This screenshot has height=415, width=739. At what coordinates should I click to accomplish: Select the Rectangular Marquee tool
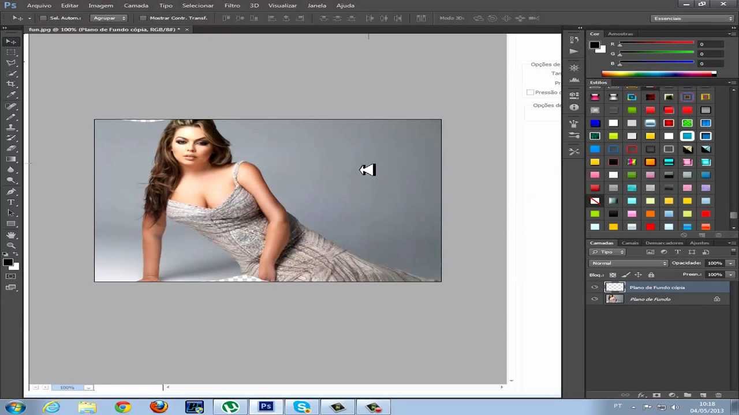tap(11, 52)
